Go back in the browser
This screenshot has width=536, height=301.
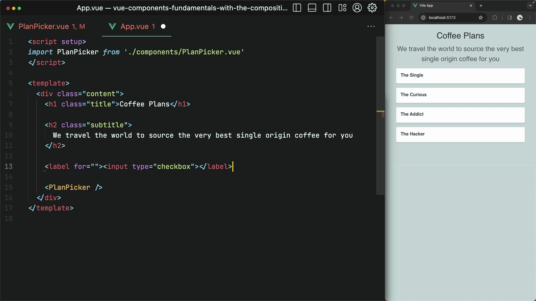391,18
